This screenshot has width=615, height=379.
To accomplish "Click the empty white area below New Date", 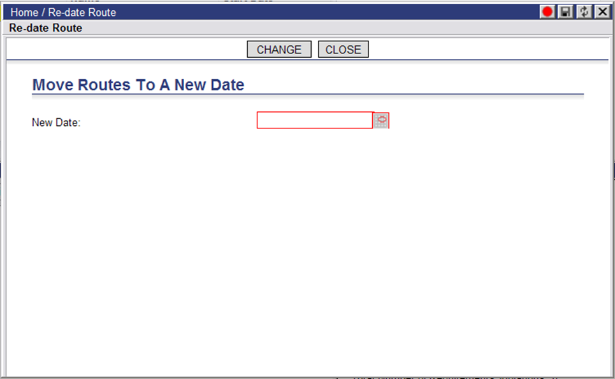I will pyautogui.click(x=307, y=251).
